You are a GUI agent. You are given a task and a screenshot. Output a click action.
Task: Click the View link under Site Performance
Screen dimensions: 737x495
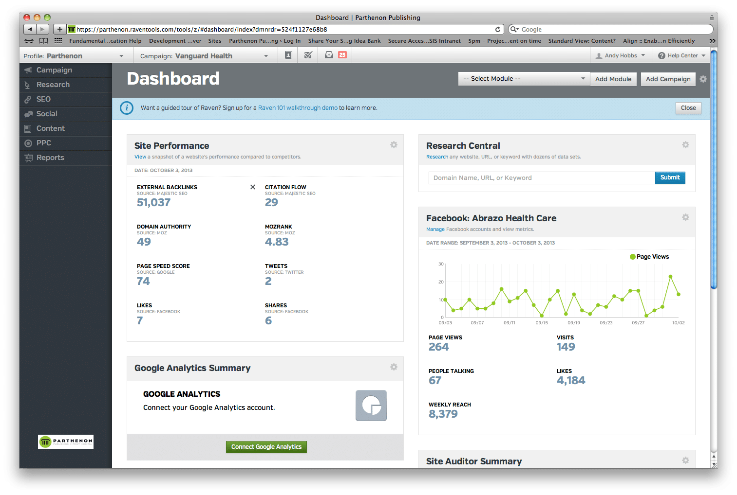click(140, 157)
